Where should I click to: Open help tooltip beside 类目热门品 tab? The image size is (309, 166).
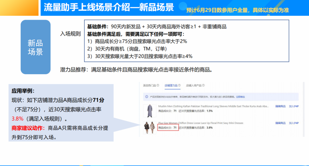click(158, 86)
